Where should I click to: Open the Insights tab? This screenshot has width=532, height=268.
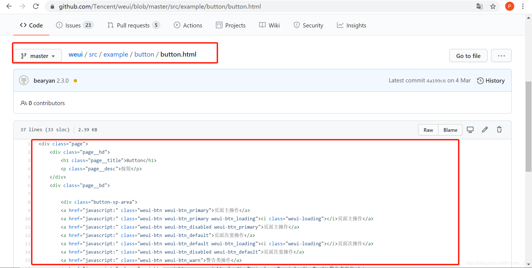click(352, 25)
